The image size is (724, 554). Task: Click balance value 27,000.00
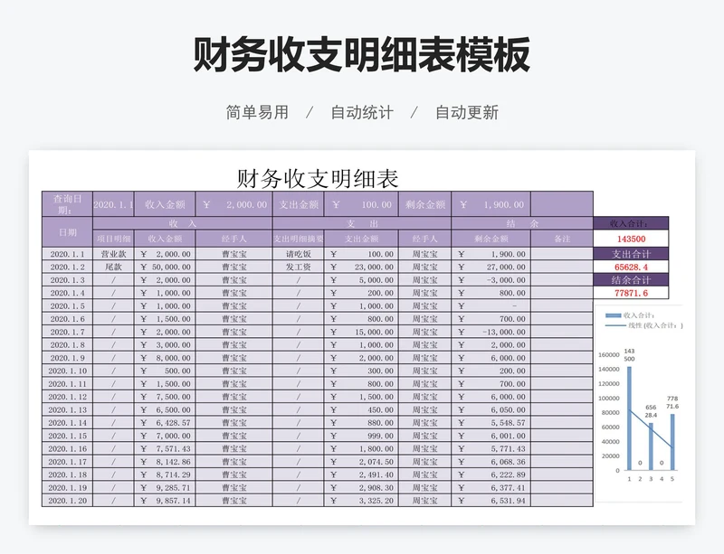pos(491,268)
